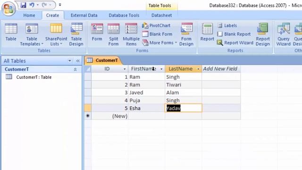302x170 pixels.
Task: Click the Add New Field column header
Action: click(x=221, y=69)
